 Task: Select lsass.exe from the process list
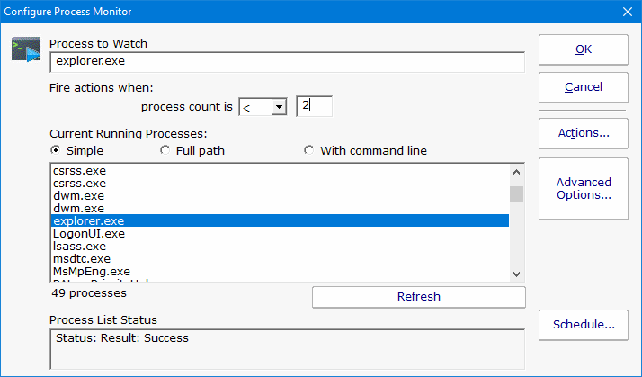coord(79,246)
